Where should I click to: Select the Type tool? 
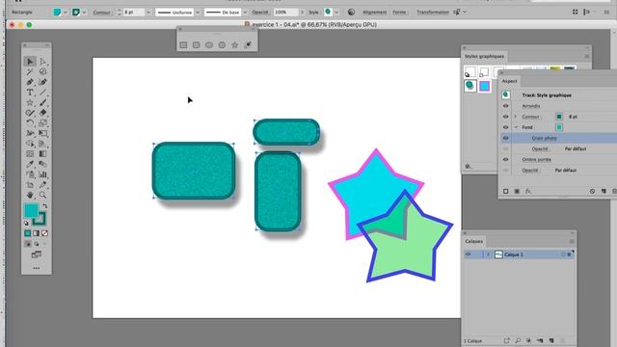point(30,93)
